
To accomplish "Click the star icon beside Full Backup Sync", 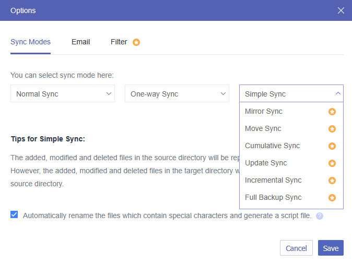I will [x=332, y=198].
